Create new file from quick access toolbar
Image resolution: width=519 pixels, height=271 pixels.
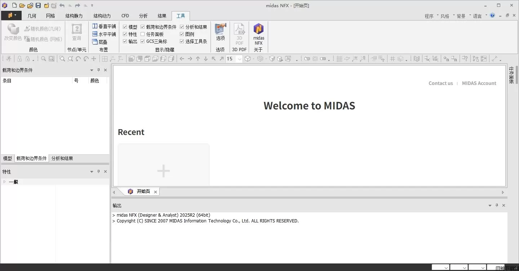14,5
